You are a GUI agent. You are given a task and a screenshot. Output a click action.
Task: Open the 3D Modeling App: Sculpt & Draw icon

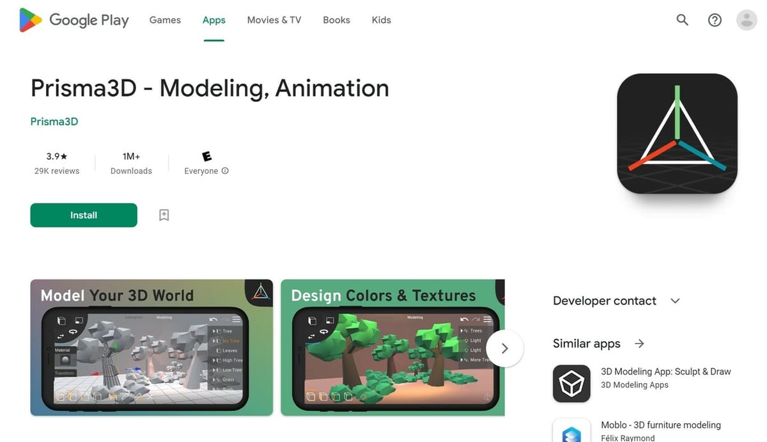click(x=571, y=383)
